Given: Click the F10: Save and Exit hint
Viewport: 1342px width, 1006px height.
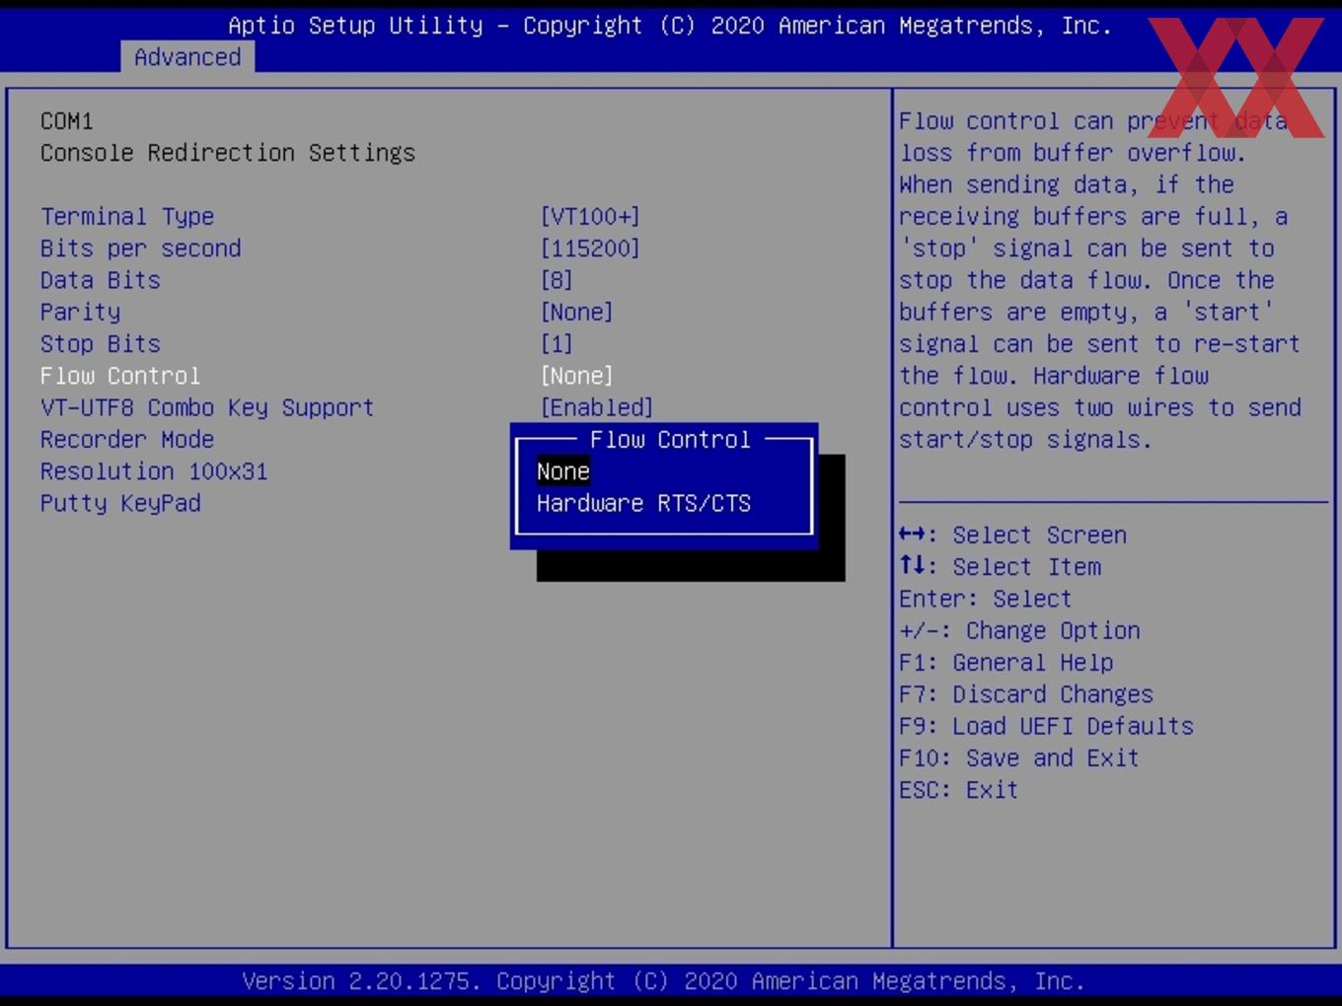Looking at the screenshot, I should 1019,757.
